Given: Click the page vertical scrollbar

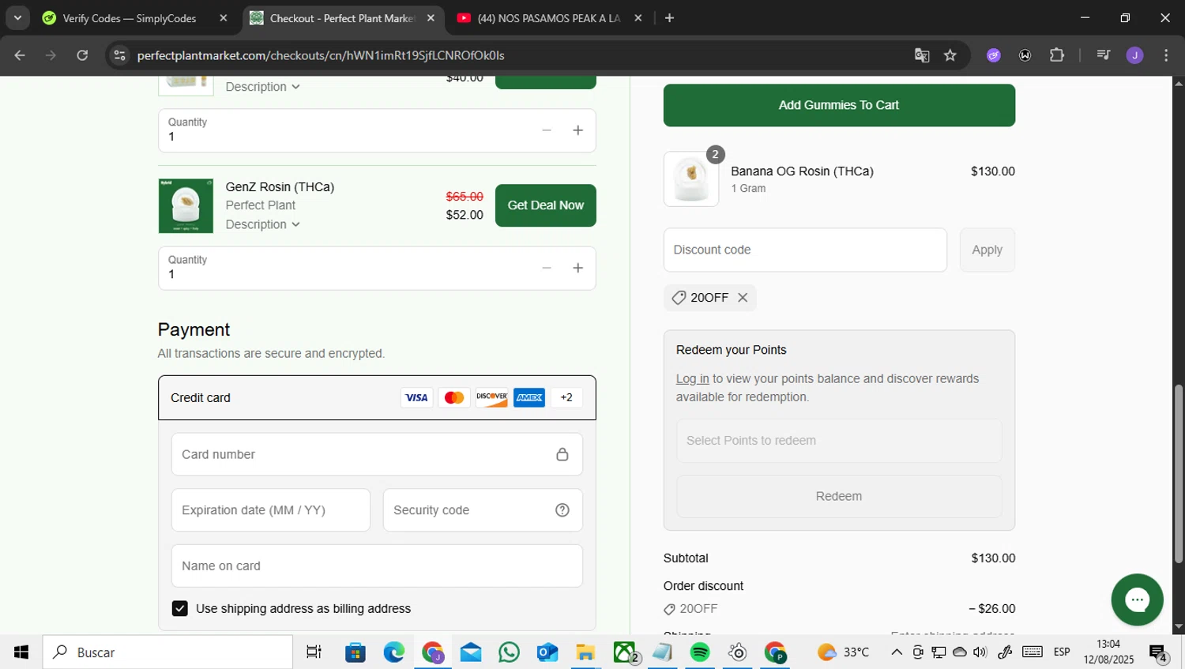Looking at the screenshot, I should click(x=1179, y=474).
